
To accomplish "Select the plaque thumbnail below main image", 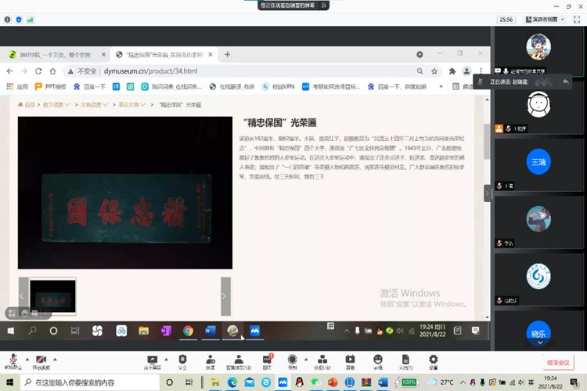I will [52, 297].
